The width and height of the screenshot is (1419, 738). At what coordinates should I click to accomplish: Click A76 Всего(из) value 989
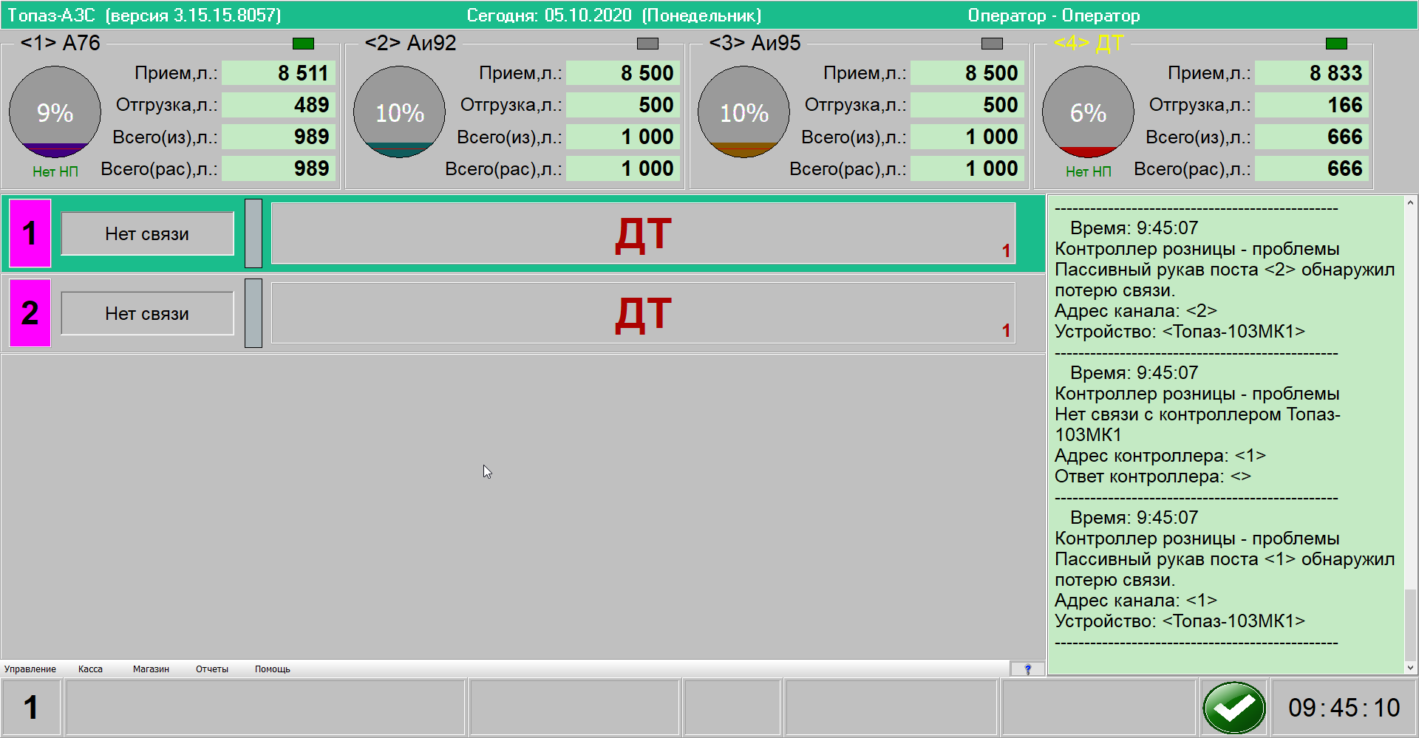(x=279, y=137)
